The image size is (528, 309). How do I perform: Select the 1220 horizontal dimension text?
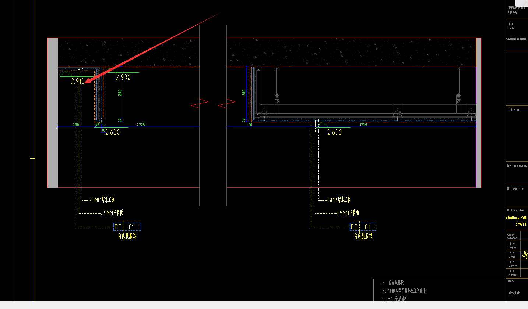363,125
